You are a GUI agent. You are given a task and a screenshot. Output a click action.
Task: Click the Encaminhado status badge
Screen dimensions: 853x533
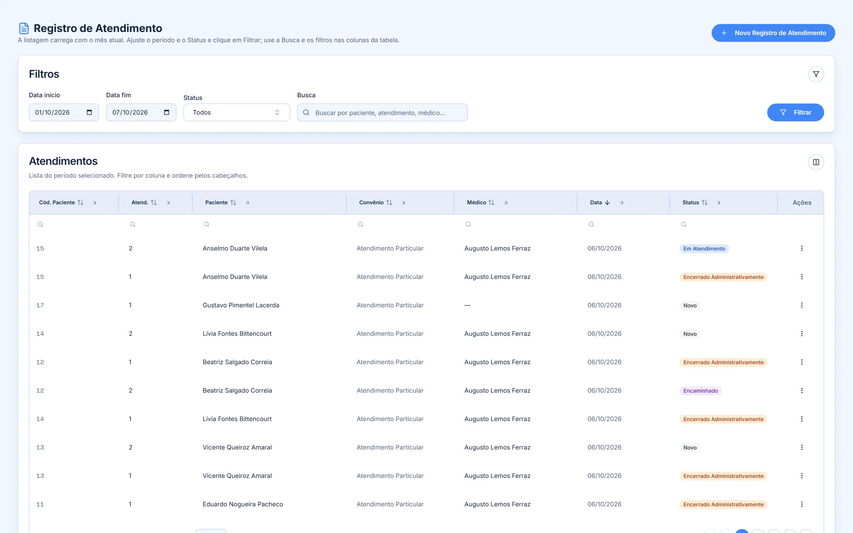[701, 391]
